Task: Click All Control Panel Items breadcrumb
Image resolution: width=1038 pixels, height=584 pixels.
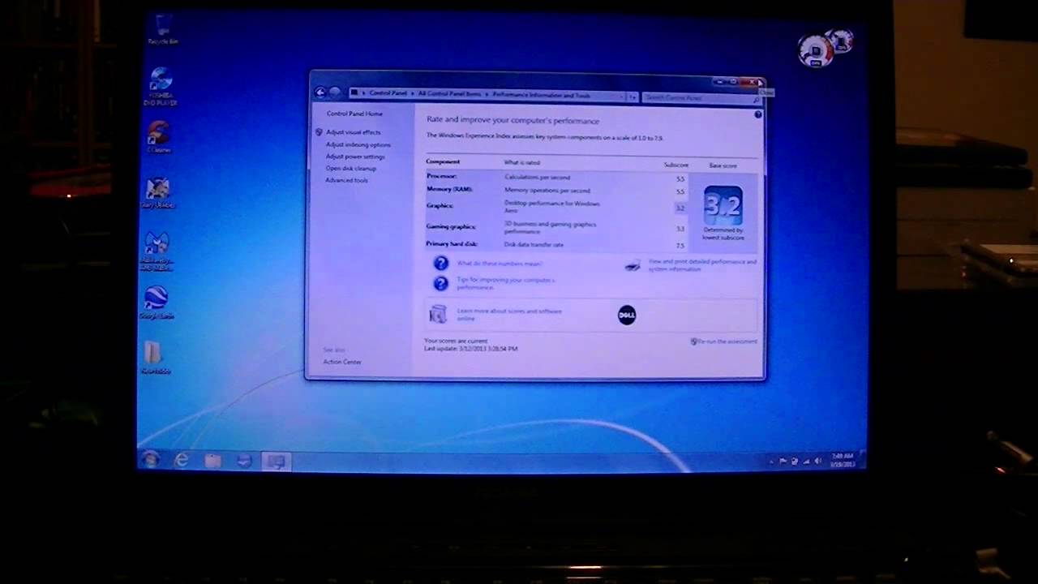Action: click(x=449, y=94)
